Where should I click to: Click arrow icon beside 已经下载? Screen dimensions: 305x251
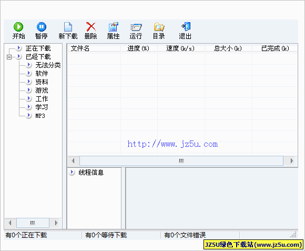coord(19,56)
